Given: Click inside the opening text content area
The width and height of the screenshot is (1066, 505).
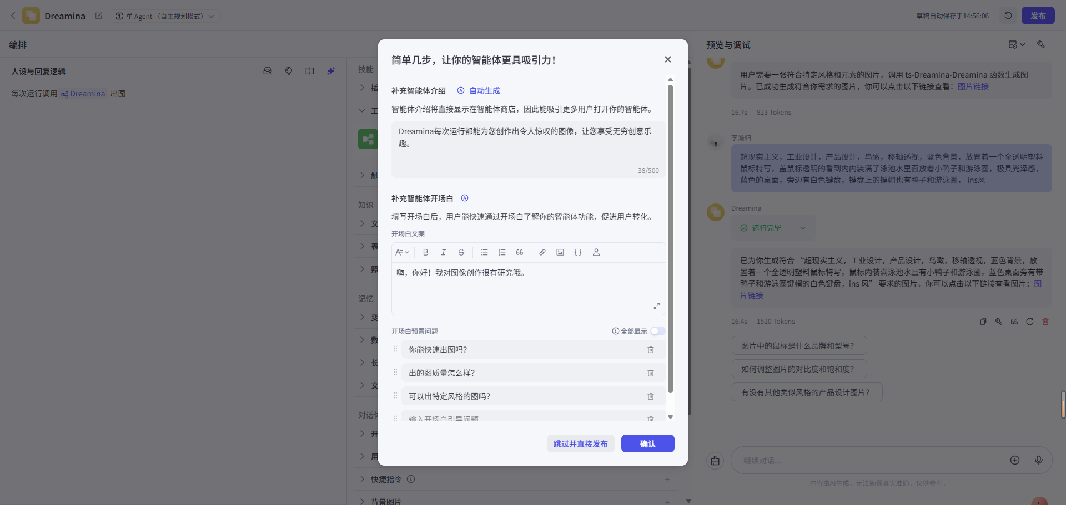Looking at the screenshot, I should coord(529,288).
